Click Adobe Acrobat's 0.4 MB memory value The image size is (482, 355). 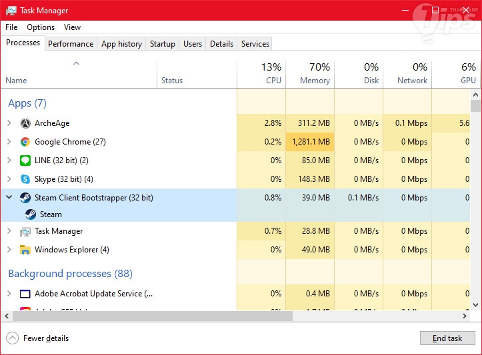(x=318, y=294)
